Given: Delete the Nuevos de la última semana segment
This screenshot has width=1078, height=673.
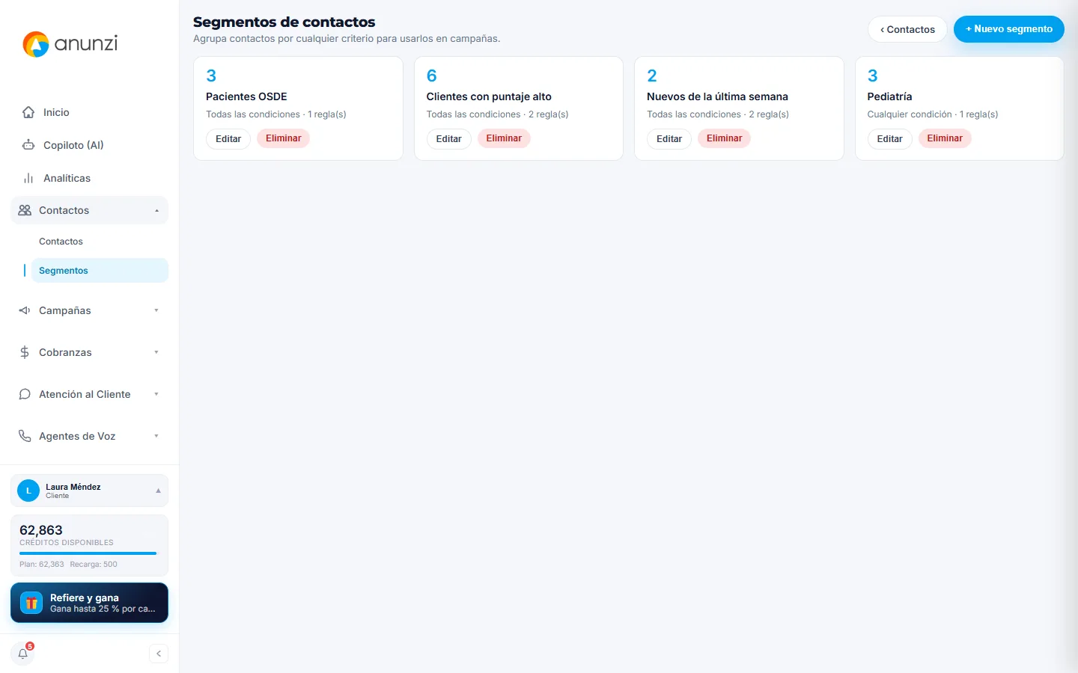Looking at the screenshot, I should point(725,138).
